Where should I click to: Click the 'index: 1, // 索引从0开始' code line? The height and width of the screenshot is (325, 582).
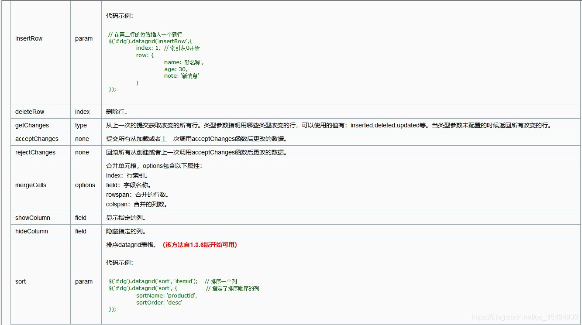pos(168,48)
